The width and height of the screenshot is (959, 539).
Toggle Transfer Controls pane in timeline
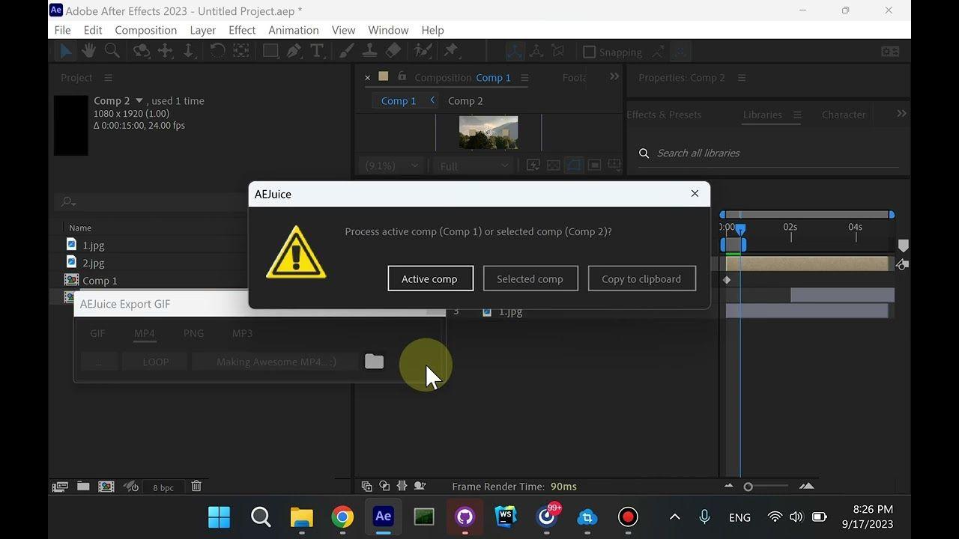click(384, 487)
